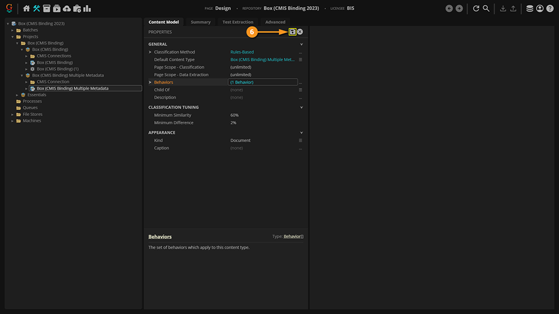Select the Processes folder
The height and width of the screenshot is (314, 559).
pyautogui.click(x=32, y=102)
